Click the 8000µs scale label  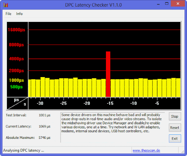[x=16, y=45]
